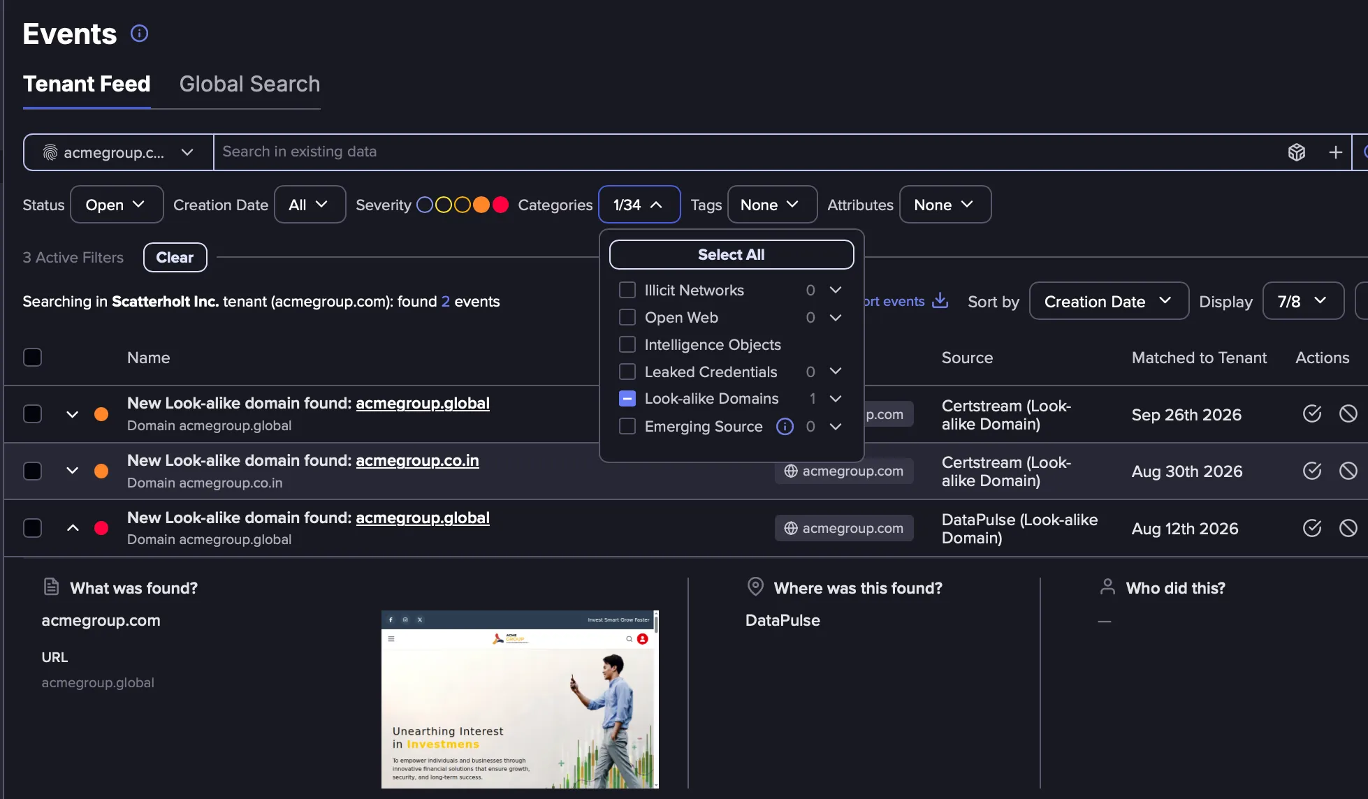This screenshot has height=799, width=1368.
Task: Click the Search in existing data field
Action: point(748,152)
